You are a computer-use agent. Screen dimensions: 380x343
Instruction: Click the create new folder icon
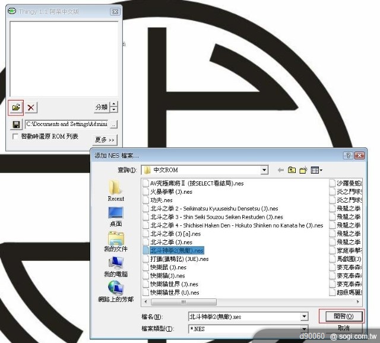pyautogui.click(x=303, y=170)
